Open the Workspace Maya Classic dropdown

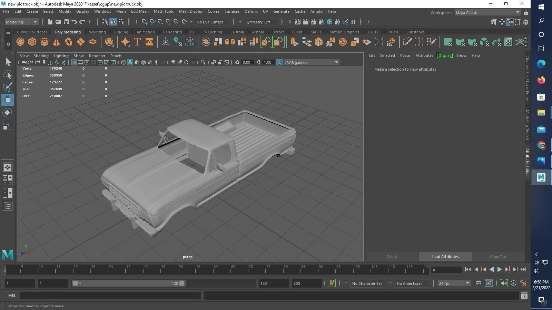tap(487, 13)
